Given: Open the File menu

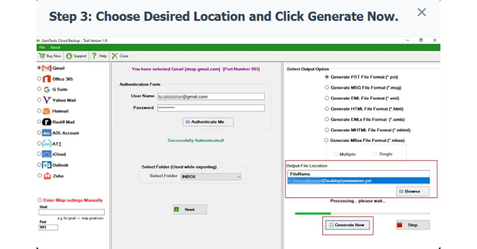Looking at the screenshot, I should click(x=42, y=48).
